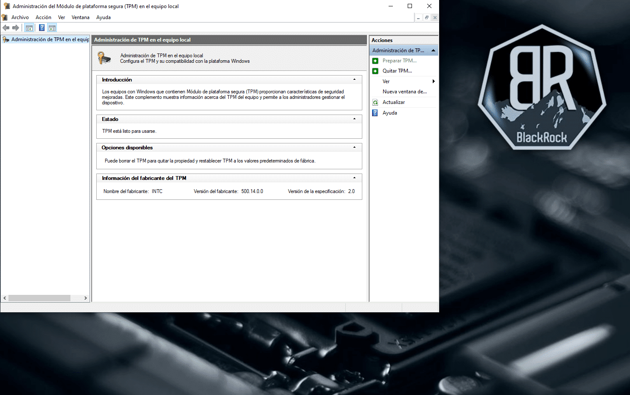Click the TPM key-chip icon in the header area
The image size is (630, 395).
point(104,58)
